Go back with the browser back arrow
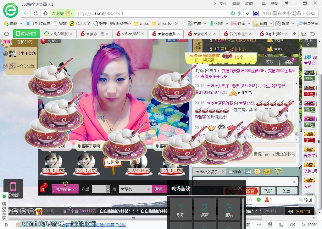The width and height of the screenshot is (322, 229). (x=26, y=13)
